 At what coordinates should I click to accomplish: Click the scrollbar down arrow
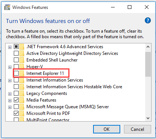click(148, 118)
